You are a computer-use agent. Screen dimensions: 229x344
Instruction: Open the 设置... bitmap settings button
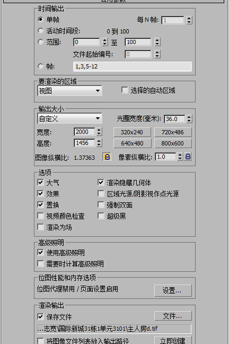coord(173,290)
